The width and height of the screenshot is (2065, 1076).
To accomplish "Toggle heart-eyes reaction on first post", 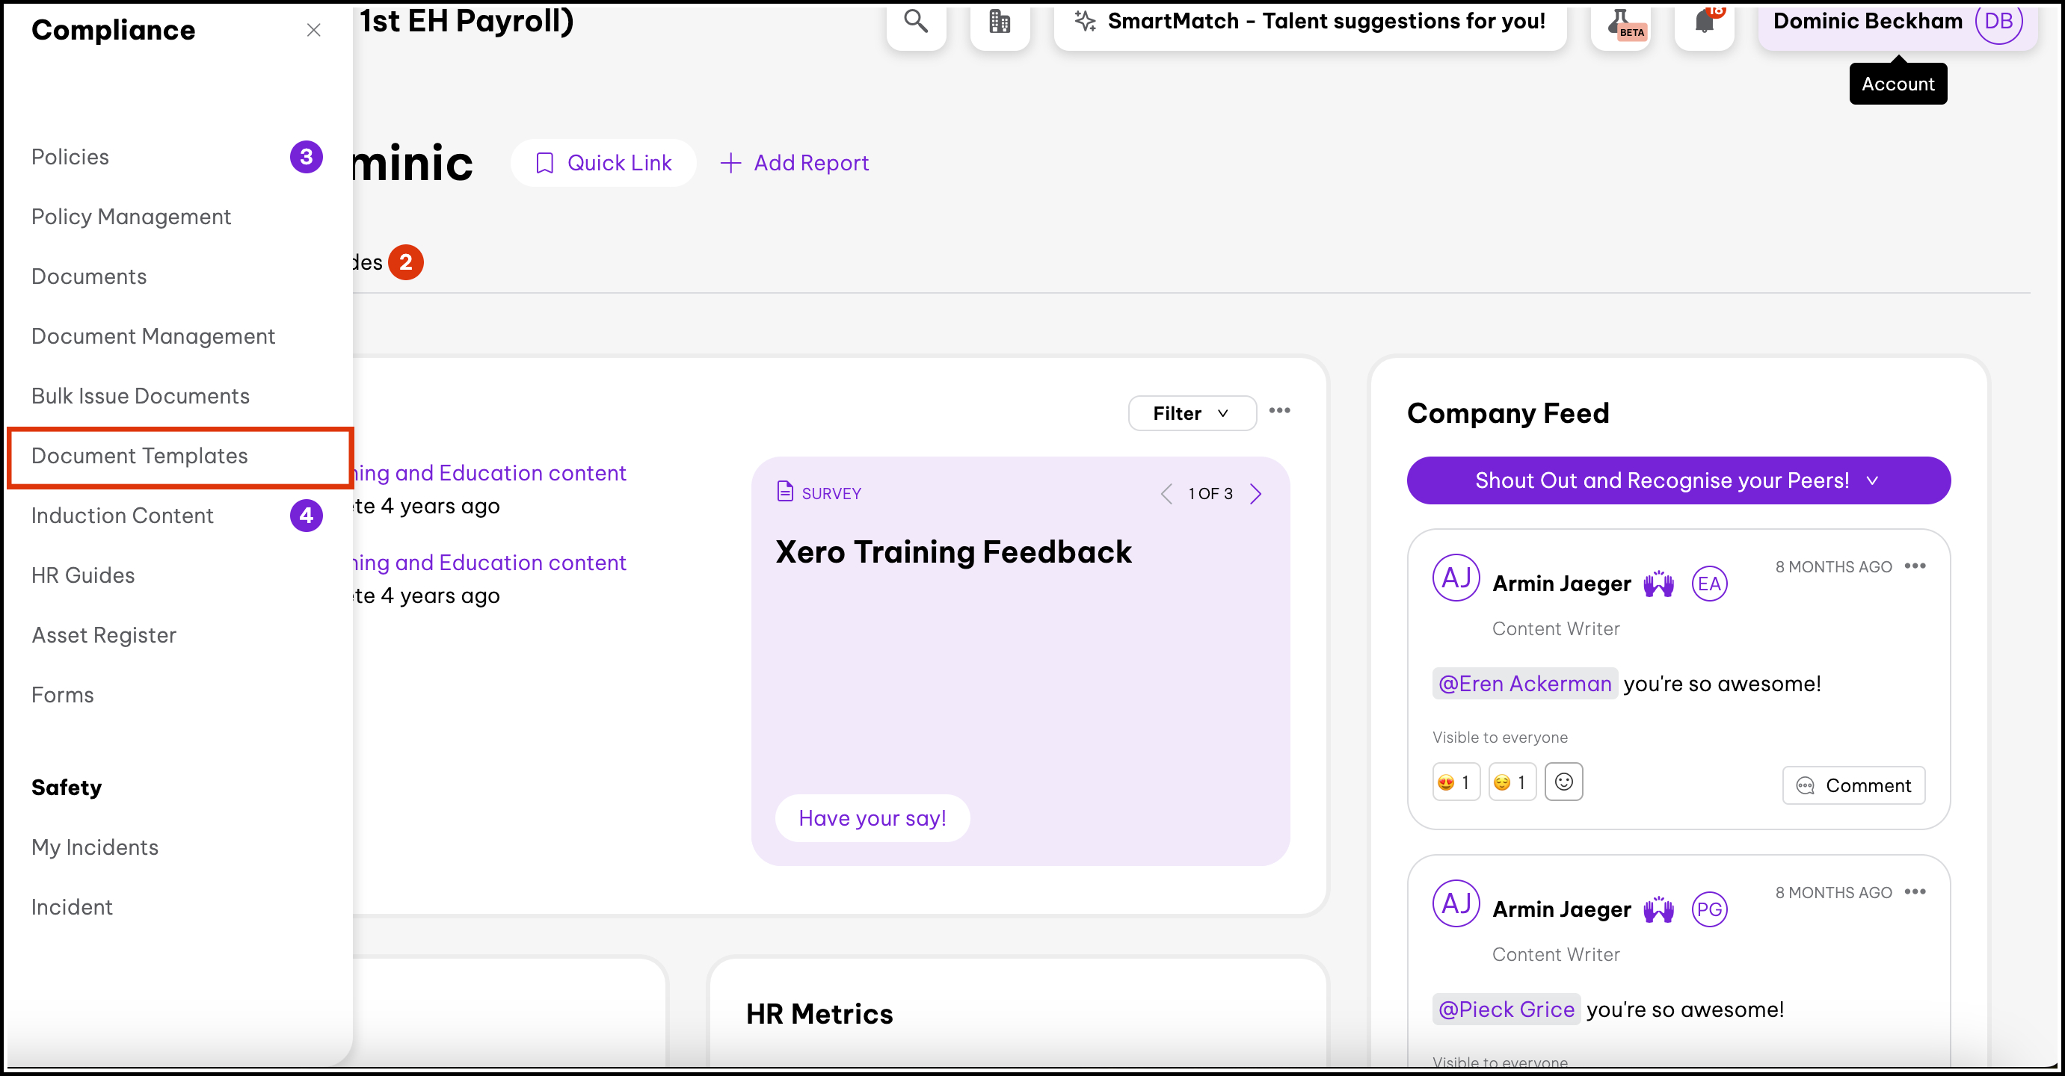I will (x=1455, y=782).
